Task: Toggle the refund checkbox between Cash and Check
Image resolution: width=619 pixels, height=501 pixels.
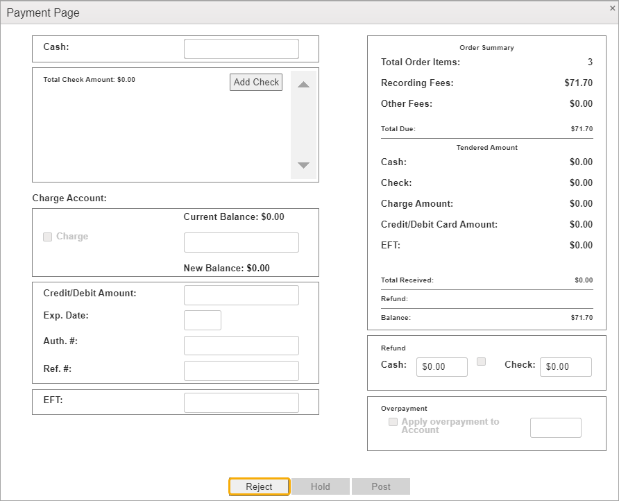Action: coord(482,362)
